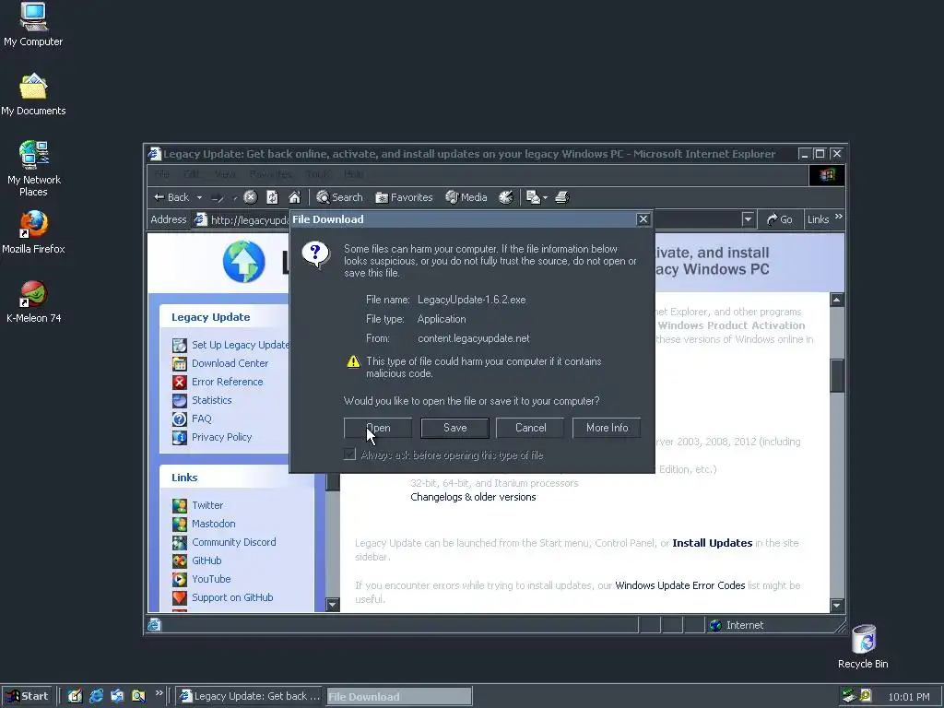Click the page scrollbar up arrow

click(x=837, y=300)
